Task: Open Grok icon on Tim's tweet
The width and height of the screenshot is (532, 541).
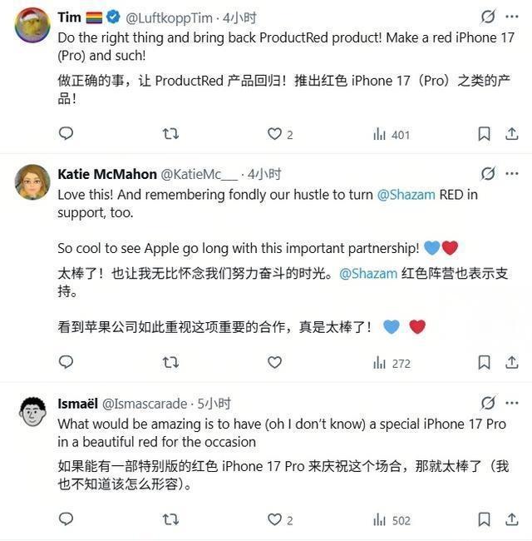Action: coord(488,17)
